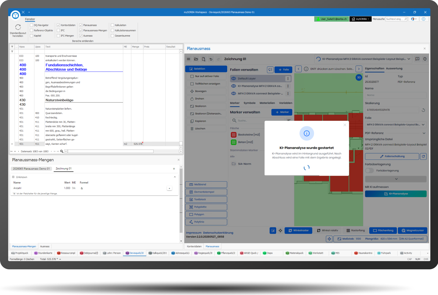Viewport: 438px width, 295px height.
Task: Open the mySORBA dropdown in the top bar
Action: tap(360, 19)
